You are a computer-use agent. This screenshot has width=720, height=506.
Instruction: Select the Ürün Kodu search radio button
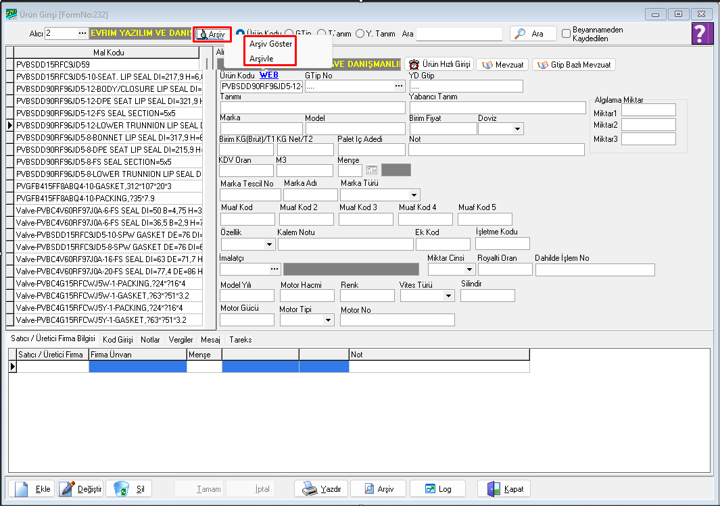240,34
